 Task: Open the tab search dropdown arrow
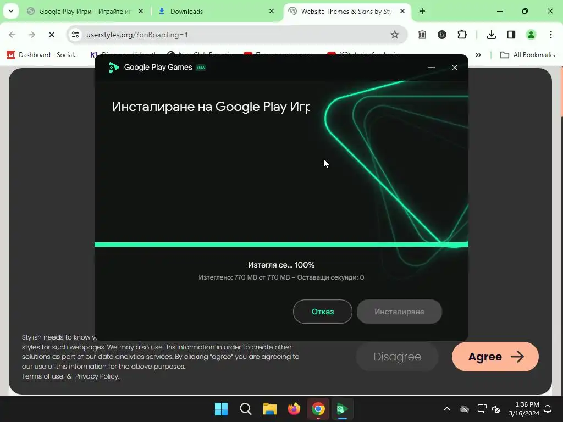[x=11, y=11]
